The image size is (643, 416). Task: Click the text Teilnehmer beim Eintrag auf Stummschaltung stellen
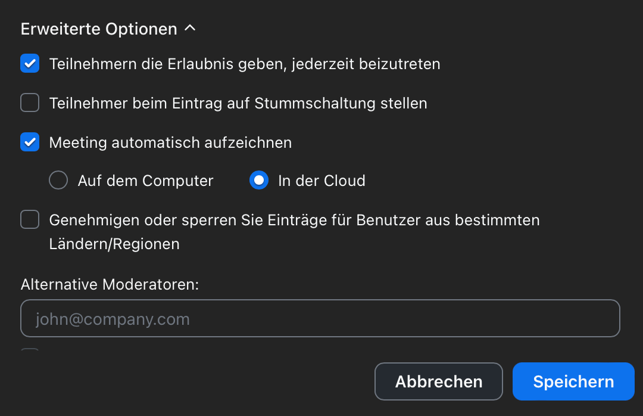pos(238,103)
